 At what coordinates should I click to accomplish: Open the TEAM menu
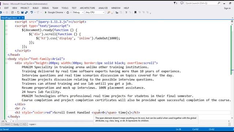point(55,8)
